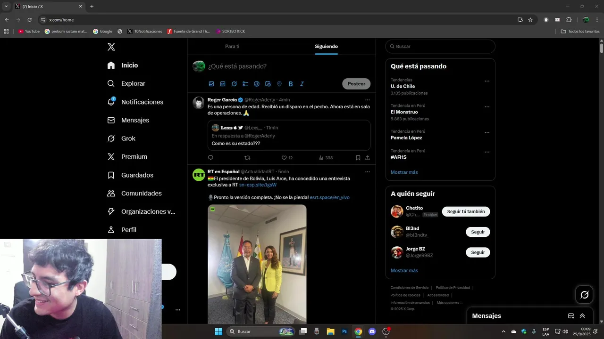The height and width of the screenshot is (339, 604).
Task: Tag a location in the post
Action: tap(279, 84)
